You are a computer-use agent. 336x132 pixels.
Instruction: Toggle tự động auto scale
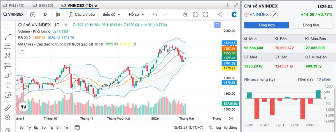(230, 128)
